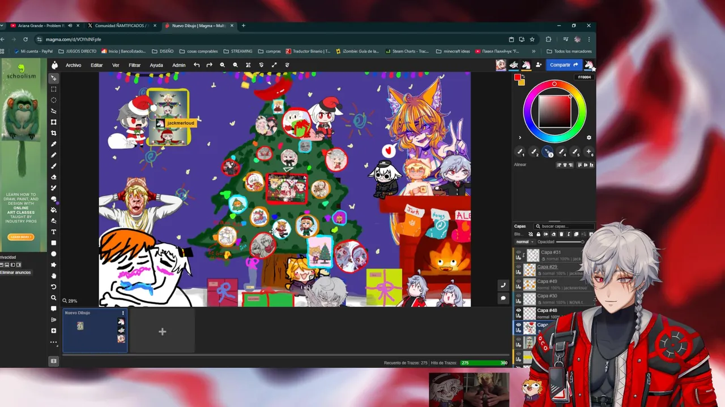Viewport: 725px width, 407px height.
Task: Delete layer with the trash icon
Action: tap(561, 234)
